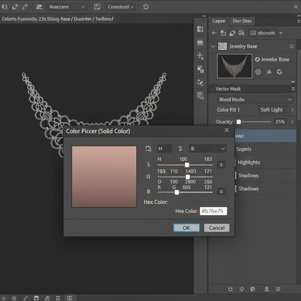Toggle the square icon left of the H field
The image size is (301, 301).
(x=148, y=149)
